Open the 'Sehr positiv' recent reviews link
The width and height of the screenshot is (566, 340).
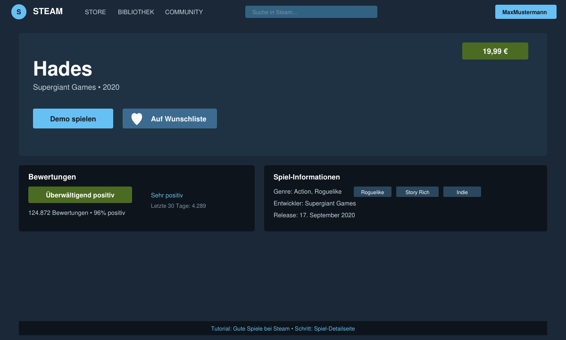[x=167, y=195]
